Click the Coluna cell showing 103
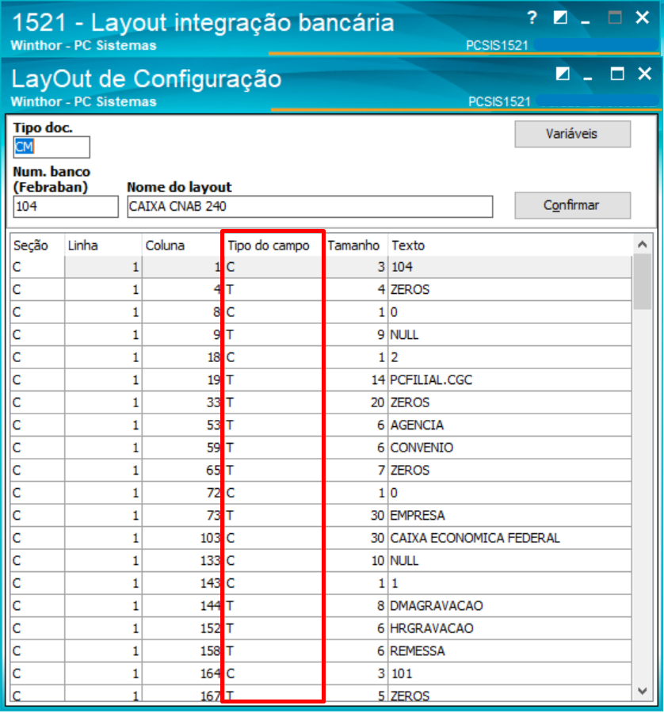 point(182,539)
